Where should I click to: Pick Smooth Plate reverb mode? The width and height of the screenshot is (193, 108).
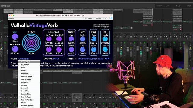click(29, 94)
